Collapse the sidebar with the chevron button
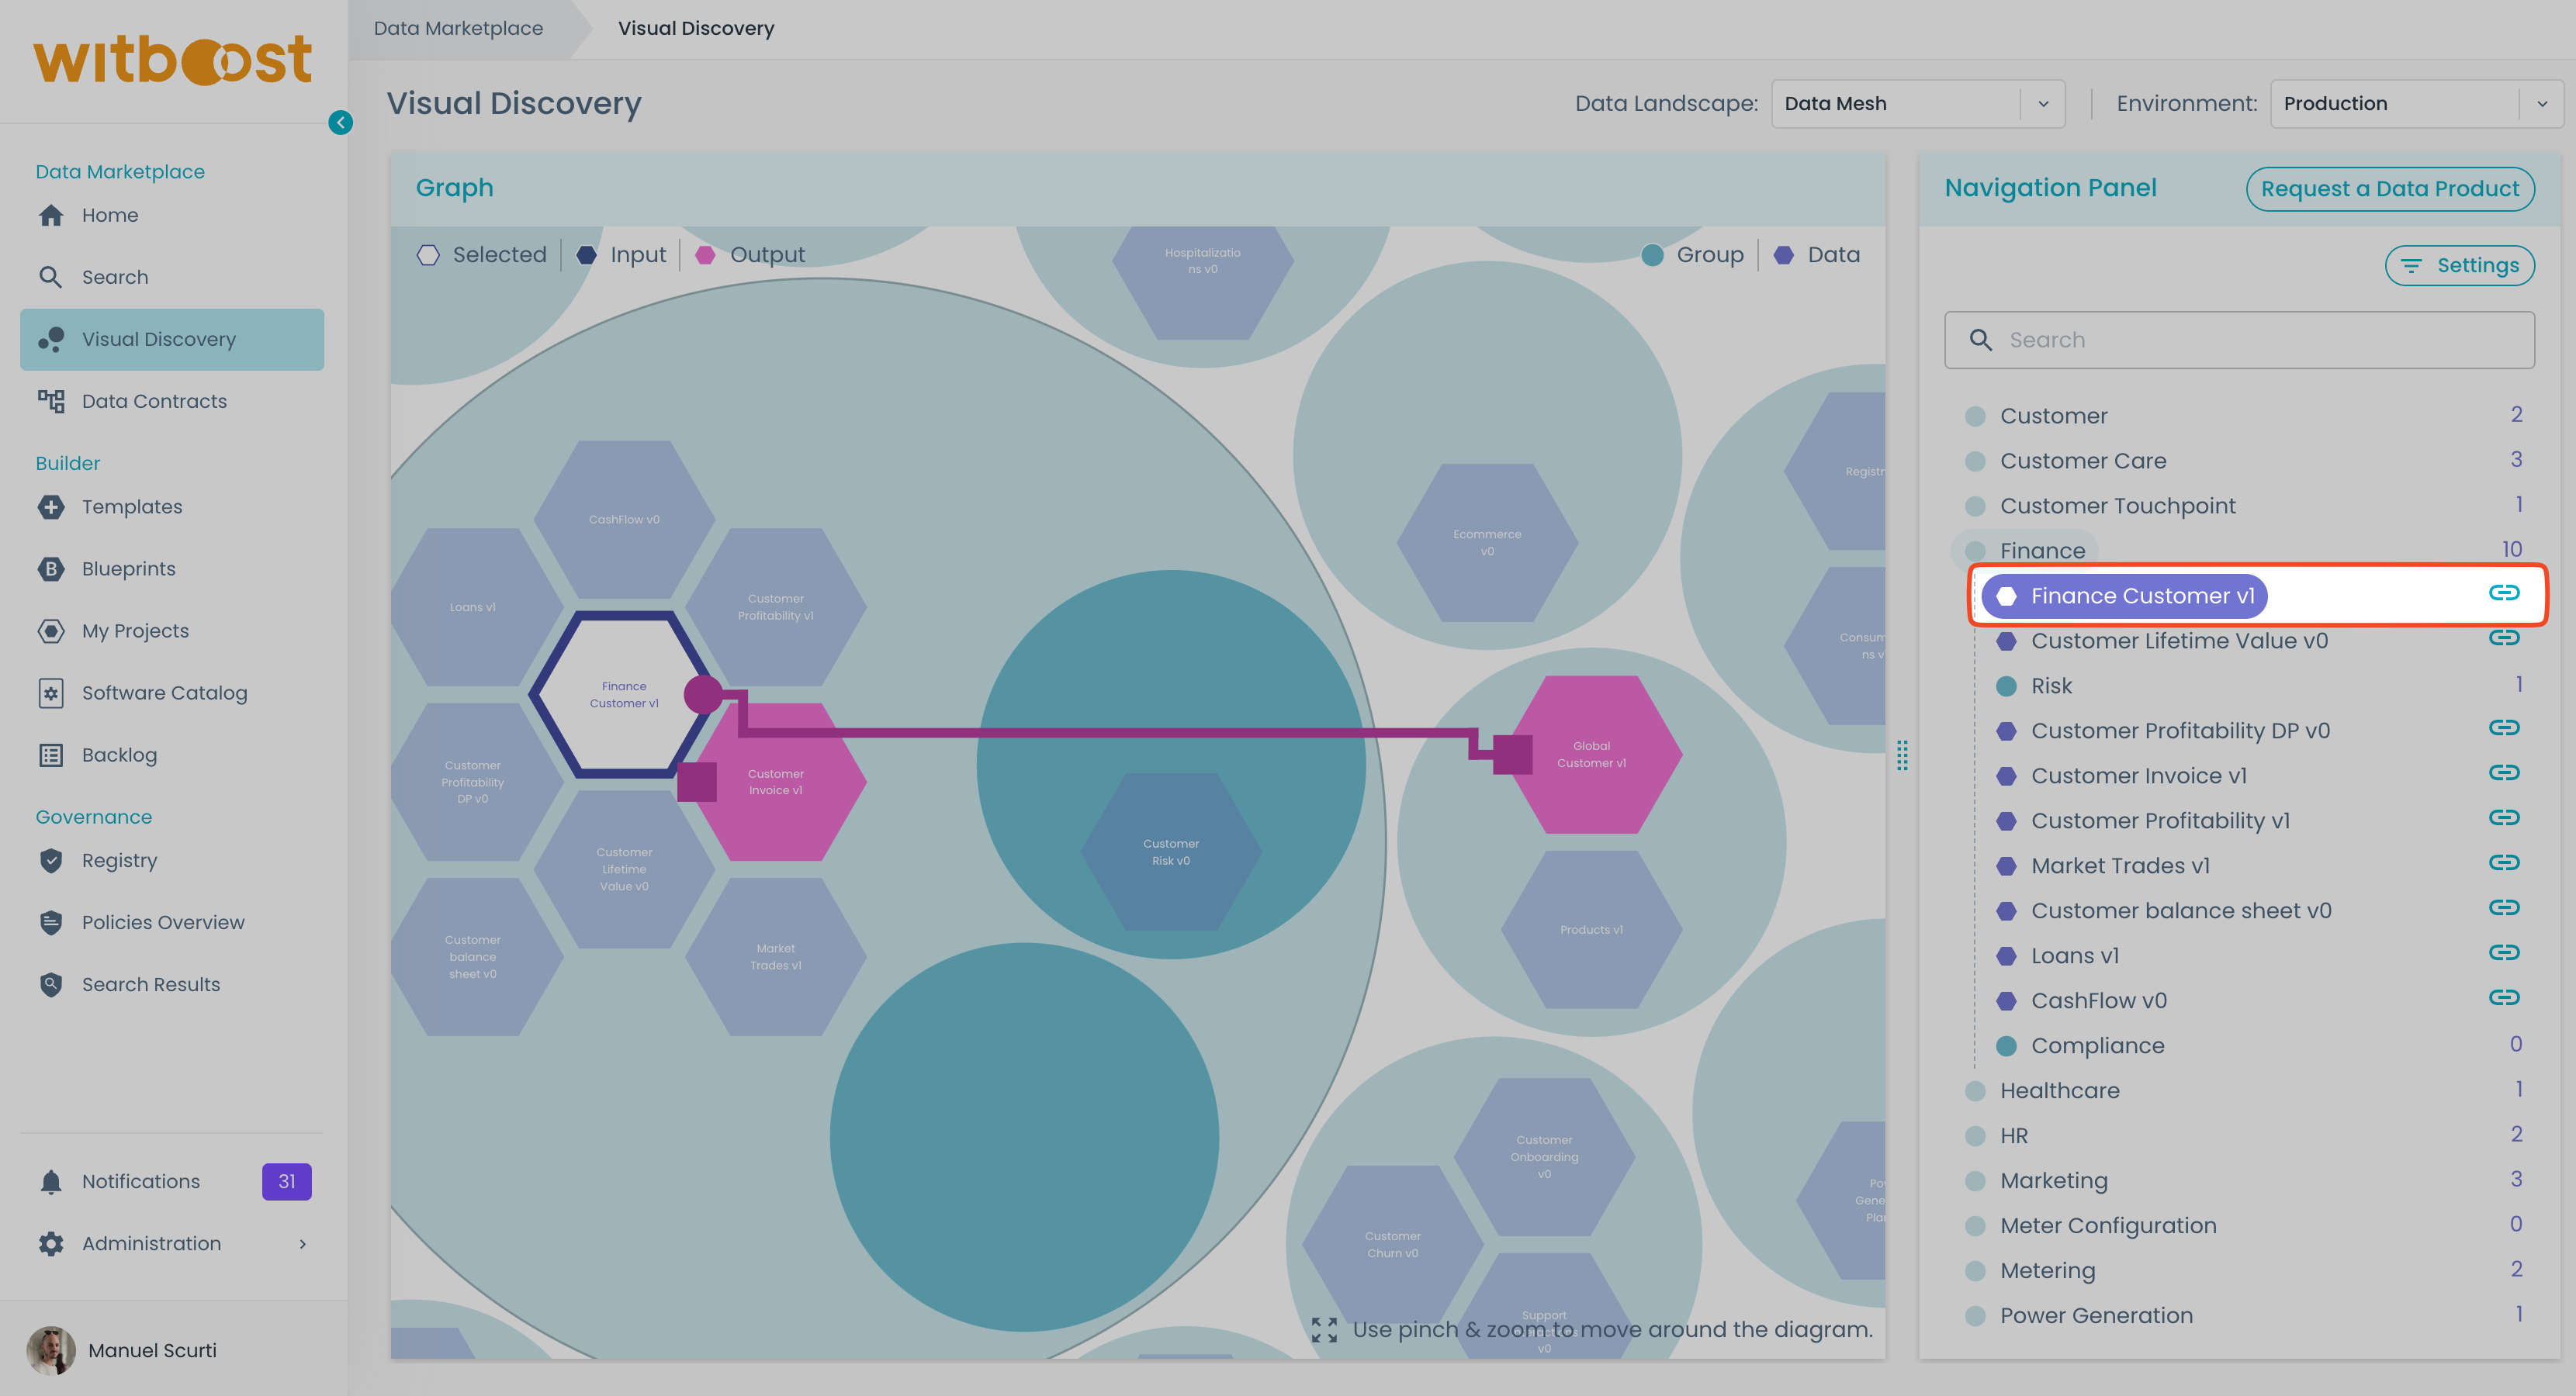 [x=340, y=122]
